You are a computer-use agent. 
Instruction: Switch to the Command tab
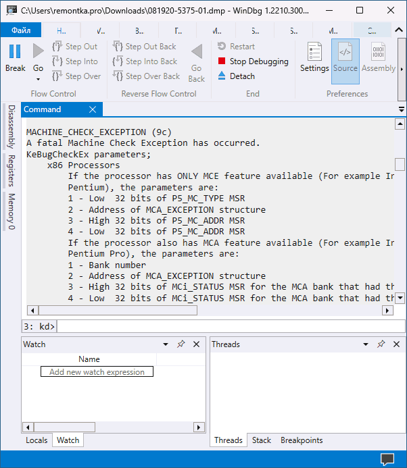(42, 109)
